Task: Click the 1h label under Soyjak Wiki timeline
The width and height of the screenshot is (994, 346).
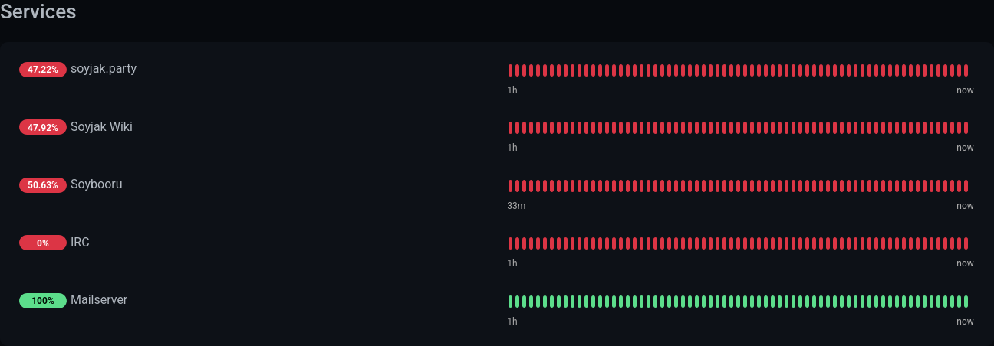Action: (512, 148)
